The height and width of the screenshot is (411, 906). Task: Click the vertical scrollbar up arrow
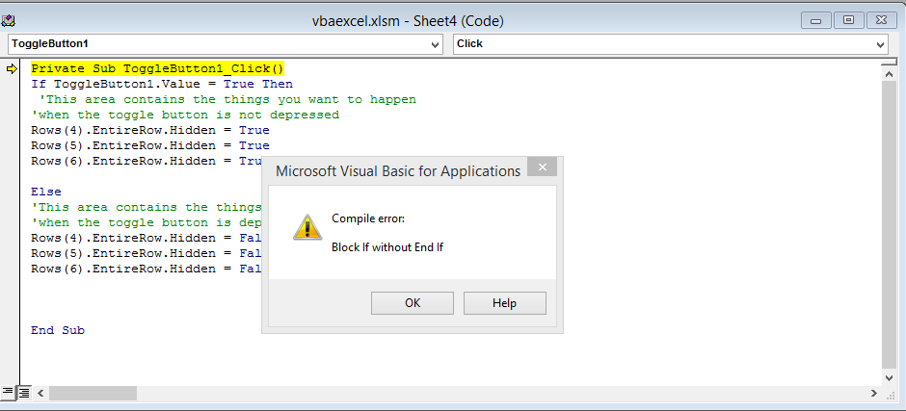coord(890,74)
